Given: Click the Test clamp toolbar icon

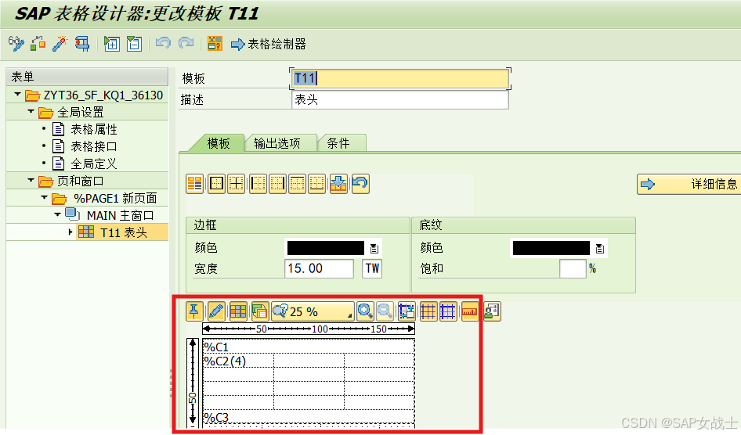Looking at the screenshot, I should 81,44.
